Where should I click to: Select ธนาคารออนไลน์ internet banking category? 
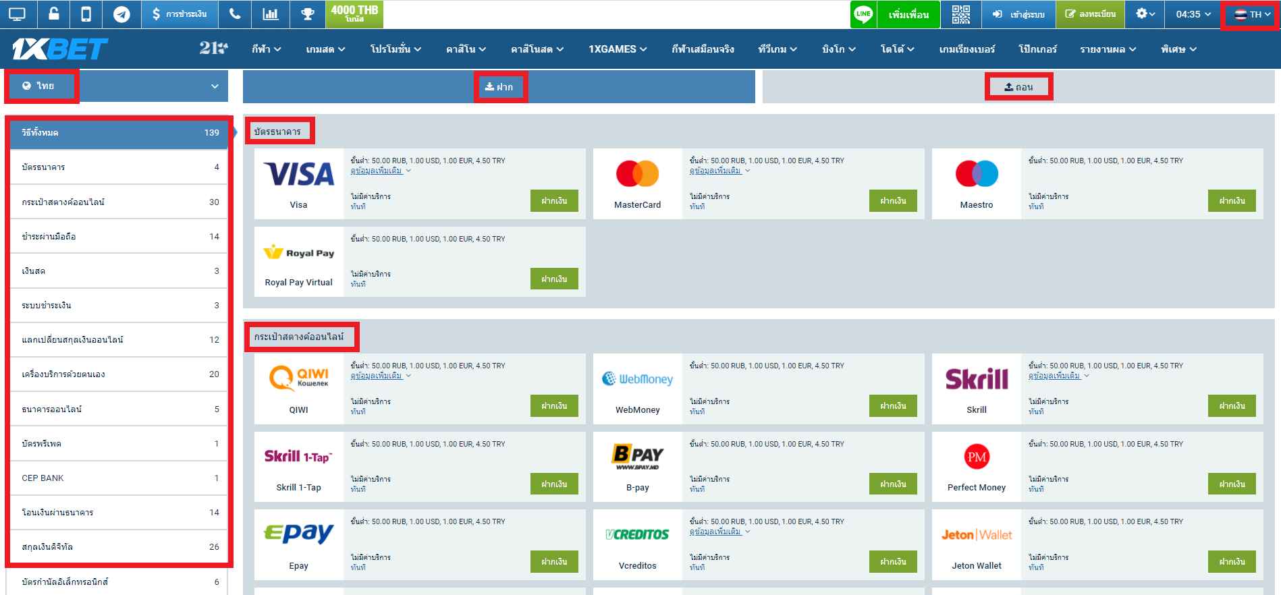(x=120, y=409)
